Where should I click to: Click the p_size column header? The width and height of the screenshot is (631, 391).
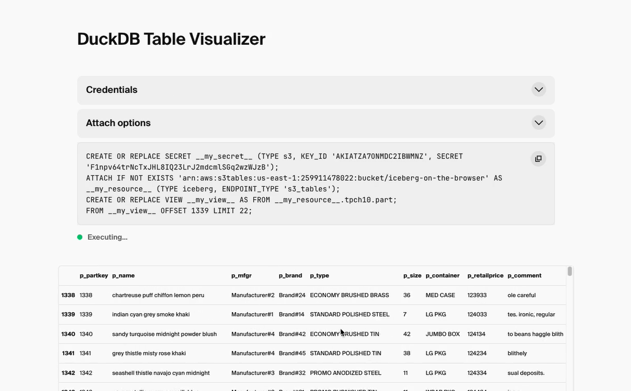[x=412, y=276]
